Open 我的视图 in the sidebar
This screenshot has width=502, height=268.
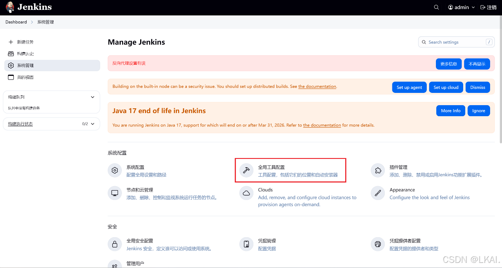52,77
